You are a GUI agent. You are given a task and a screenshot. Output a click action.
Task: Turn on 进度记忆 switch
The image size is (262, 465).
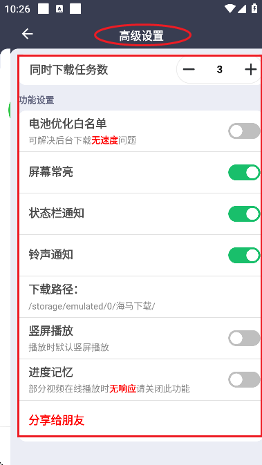pyautogui.click(x=244, y=379)
